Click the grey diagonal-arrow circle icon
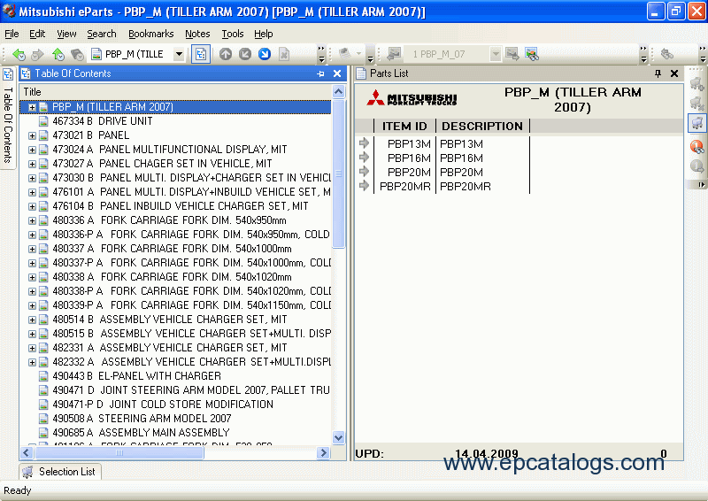The image size is (708, 501). click(245, 54)
